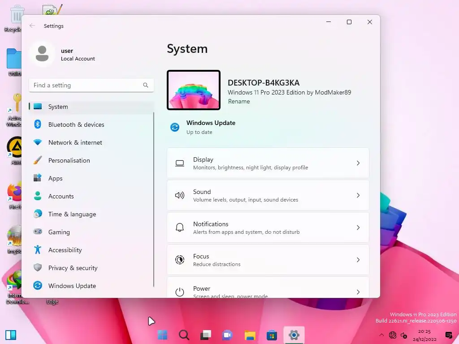
Task: Open the Windows Update status tile
Action: [203, 127]
